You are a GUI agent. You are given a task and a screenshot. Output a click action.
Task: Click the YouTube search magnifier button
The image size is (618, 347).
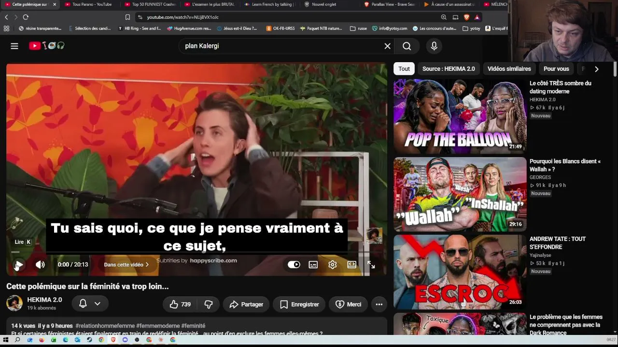(407, 46)
